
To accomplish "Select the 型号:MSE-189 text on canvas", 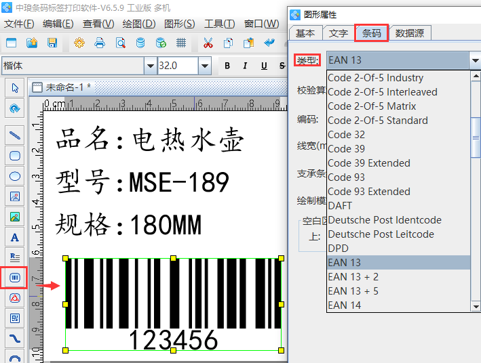I will [x=142, y=182].
